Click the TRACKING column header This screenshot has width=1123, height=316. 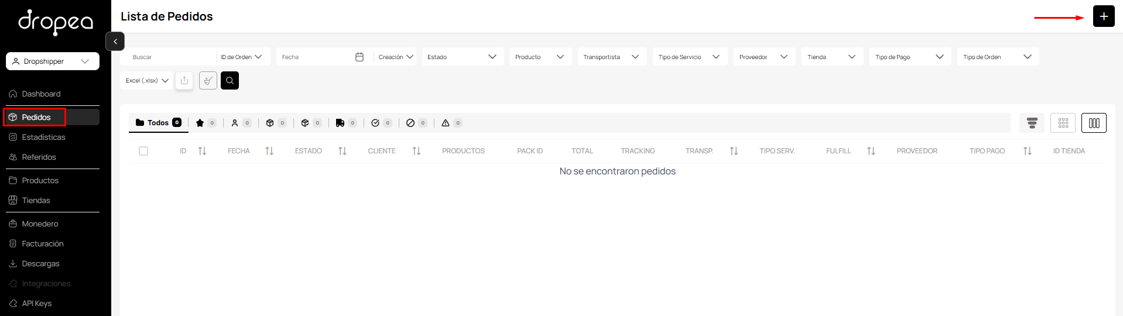point(638,151)
